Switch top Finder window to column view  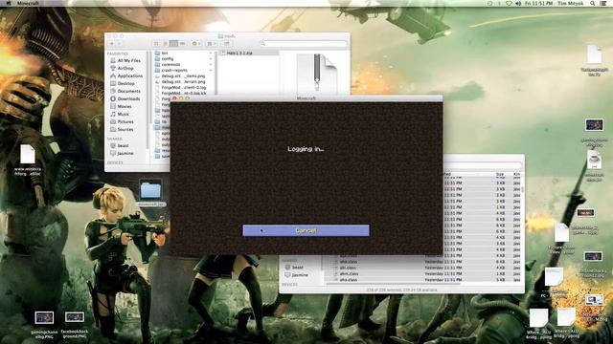point(173,44)
